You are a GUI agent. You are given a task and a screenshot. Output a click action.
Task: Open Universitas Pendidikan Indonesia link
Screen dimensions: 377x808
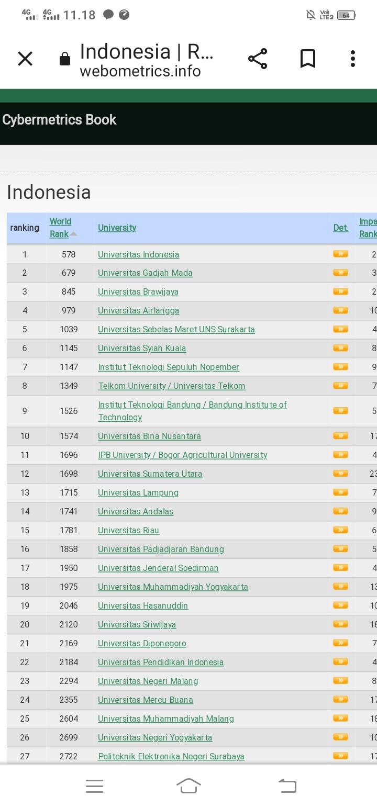click(161, 662)
